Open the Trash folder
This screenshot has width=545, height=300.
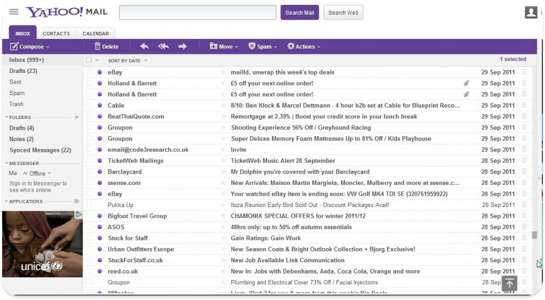tap(16, 104)
